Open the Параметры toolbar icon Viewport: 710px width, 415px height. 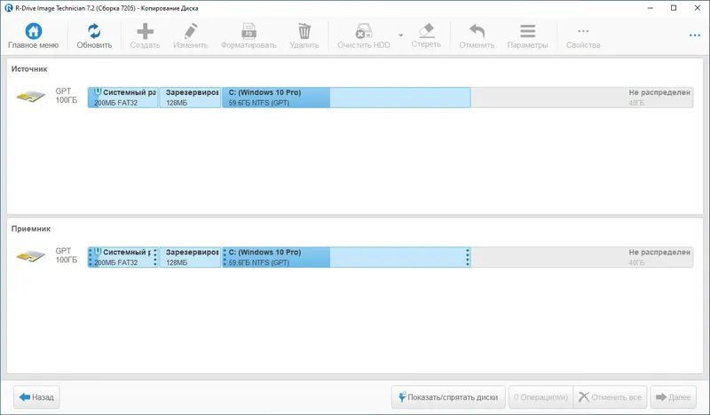click(527, 31)
